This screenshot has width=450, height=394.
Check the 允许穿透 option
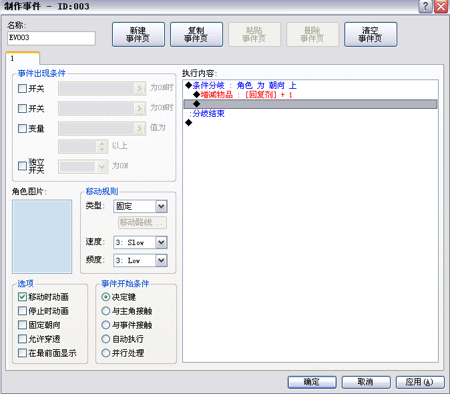tap(22, 339)
